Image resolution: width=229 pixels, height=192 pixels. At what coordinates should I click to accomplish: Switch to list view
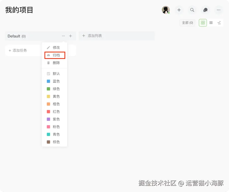pyautogui.click(x=211, y=23)
